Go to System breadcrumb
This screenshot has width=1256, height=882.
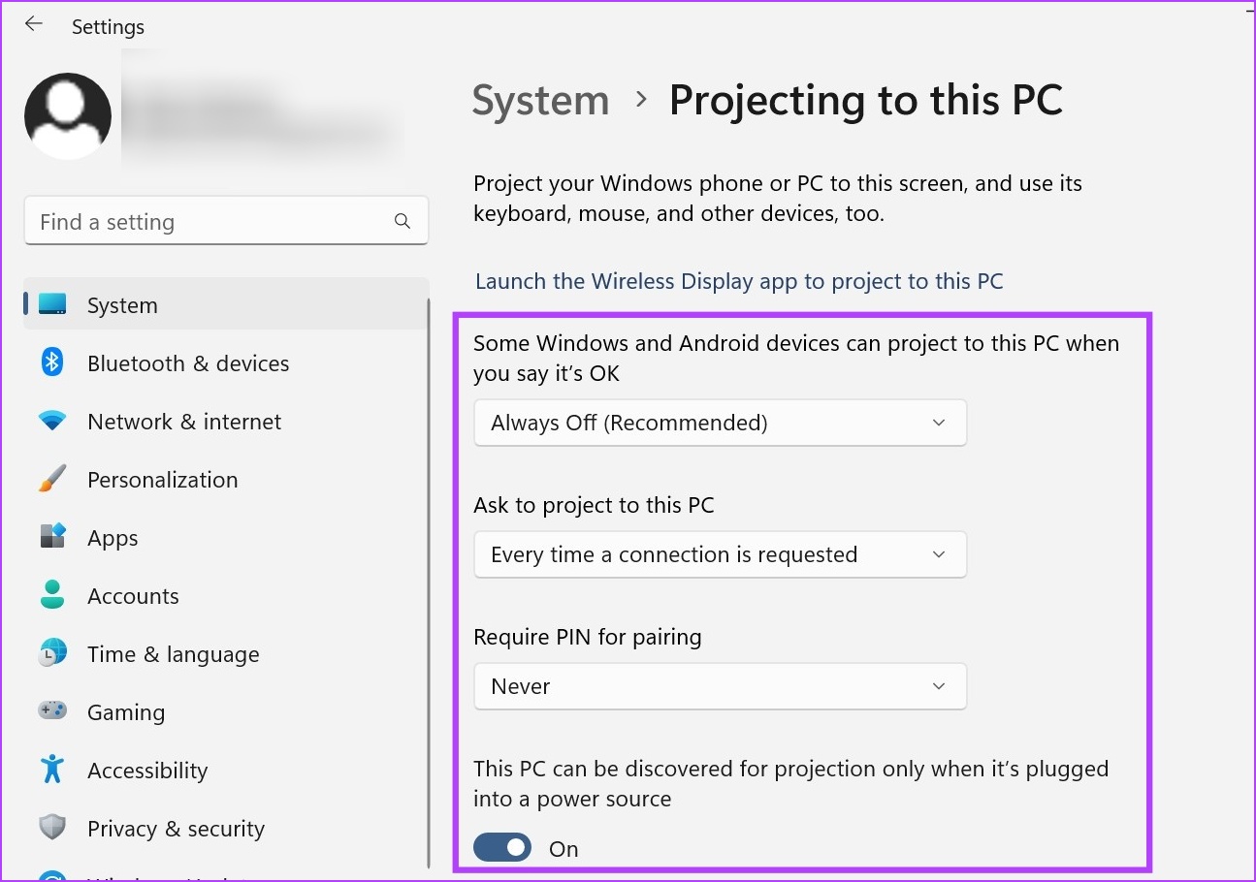coord(540,101)
